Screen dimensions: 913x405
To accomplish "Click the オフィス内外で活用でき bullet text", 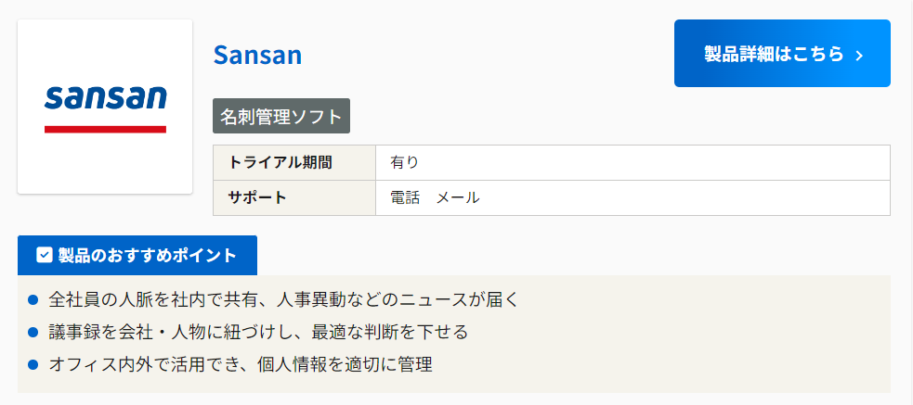I will click(x=241, y=364).
